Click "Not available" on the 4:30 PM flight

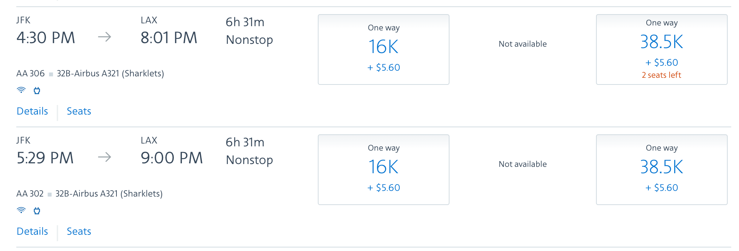[x=522, y=44]
